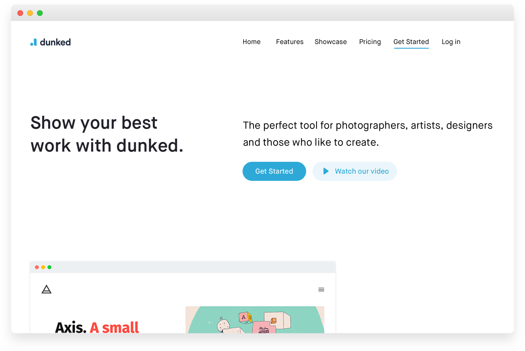This screenshot has height=351, width=525.
Task: Click the dunked wordmark text
Action: (x=55, y=42)
